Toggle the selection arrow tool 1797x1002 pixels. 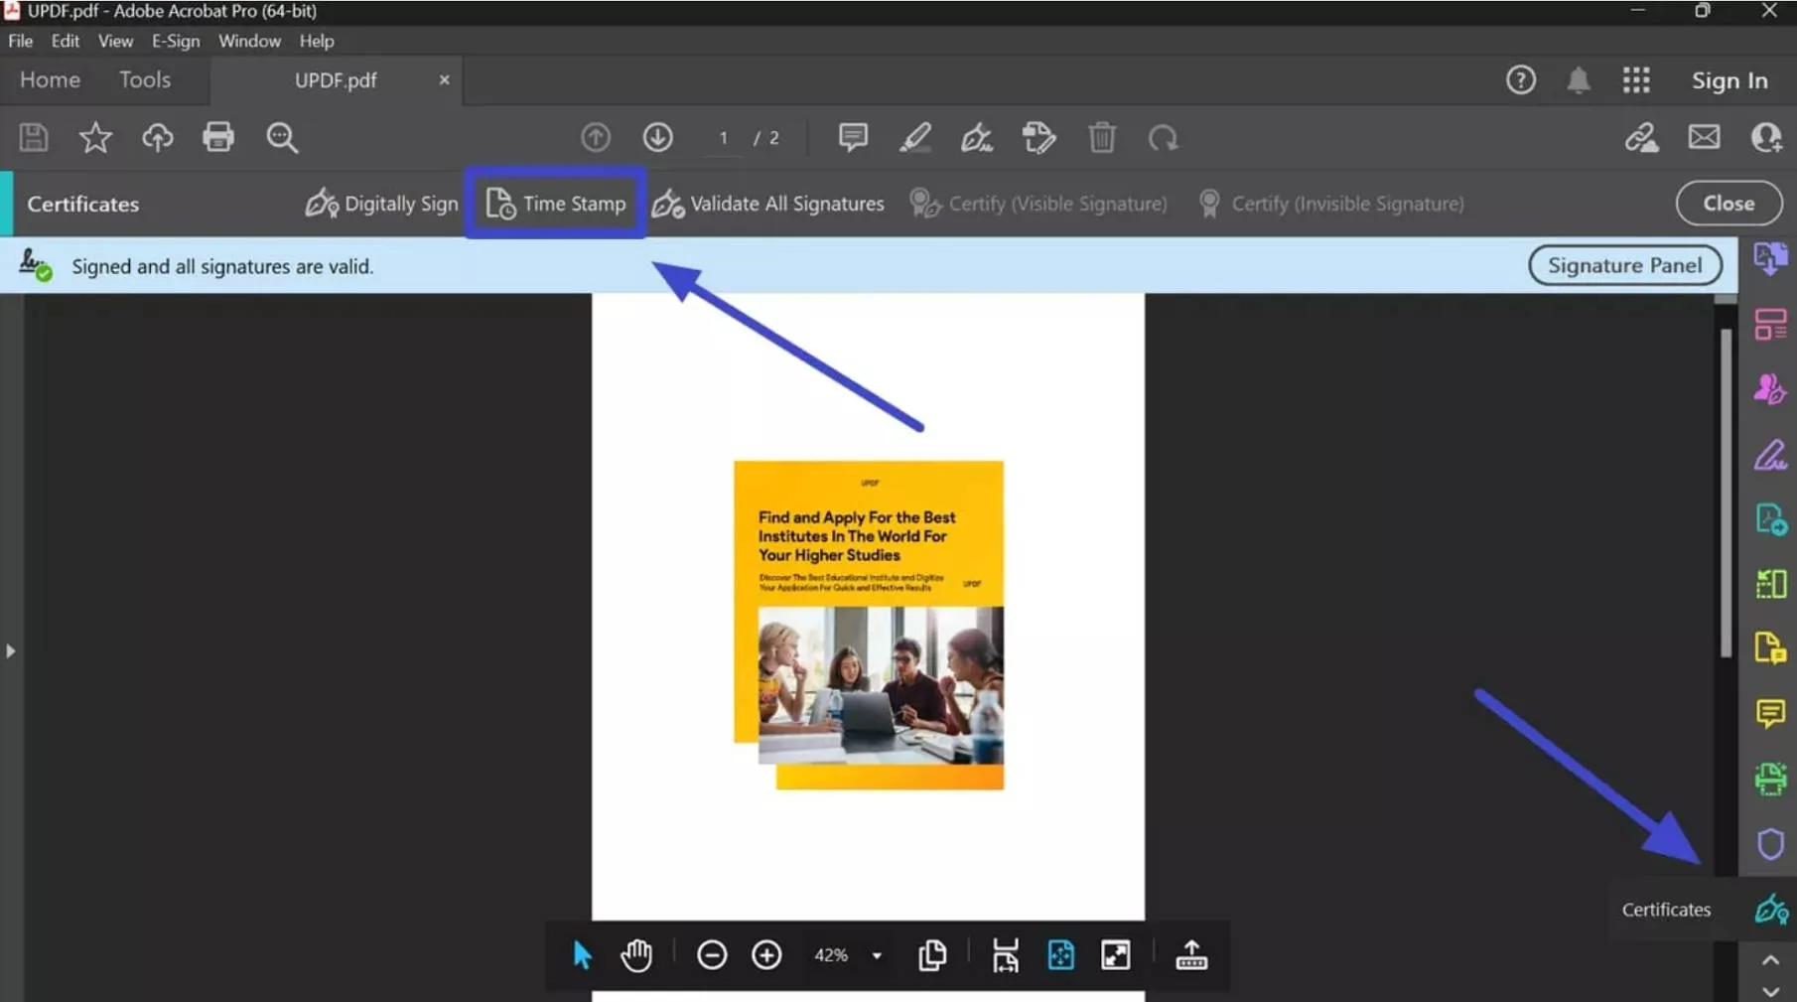tap(583, 954)
